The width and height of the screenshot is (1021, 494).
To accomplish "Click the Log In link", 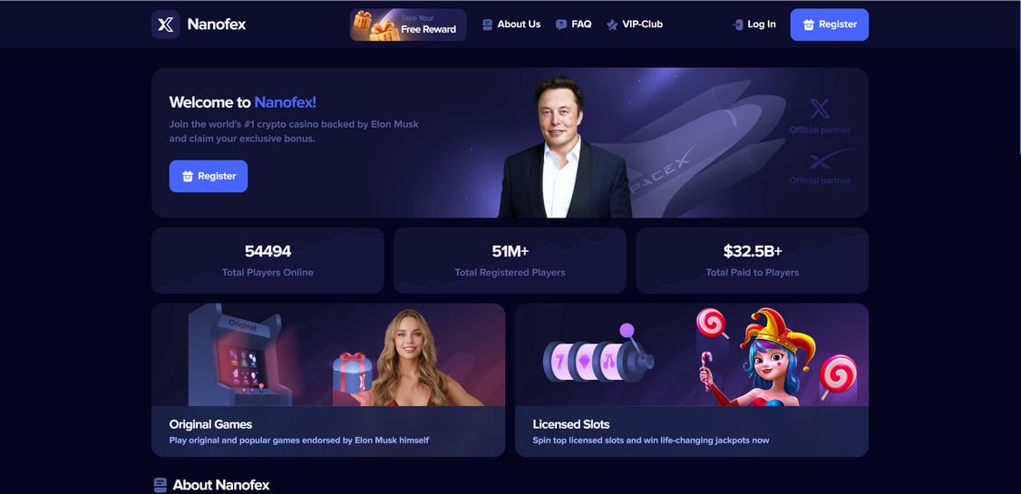I will coord(754,24).
